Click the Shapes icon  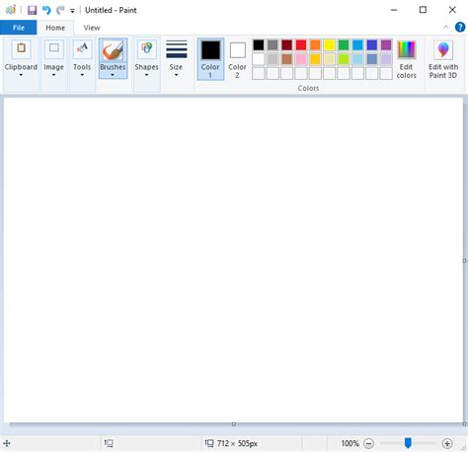[147, 48]
